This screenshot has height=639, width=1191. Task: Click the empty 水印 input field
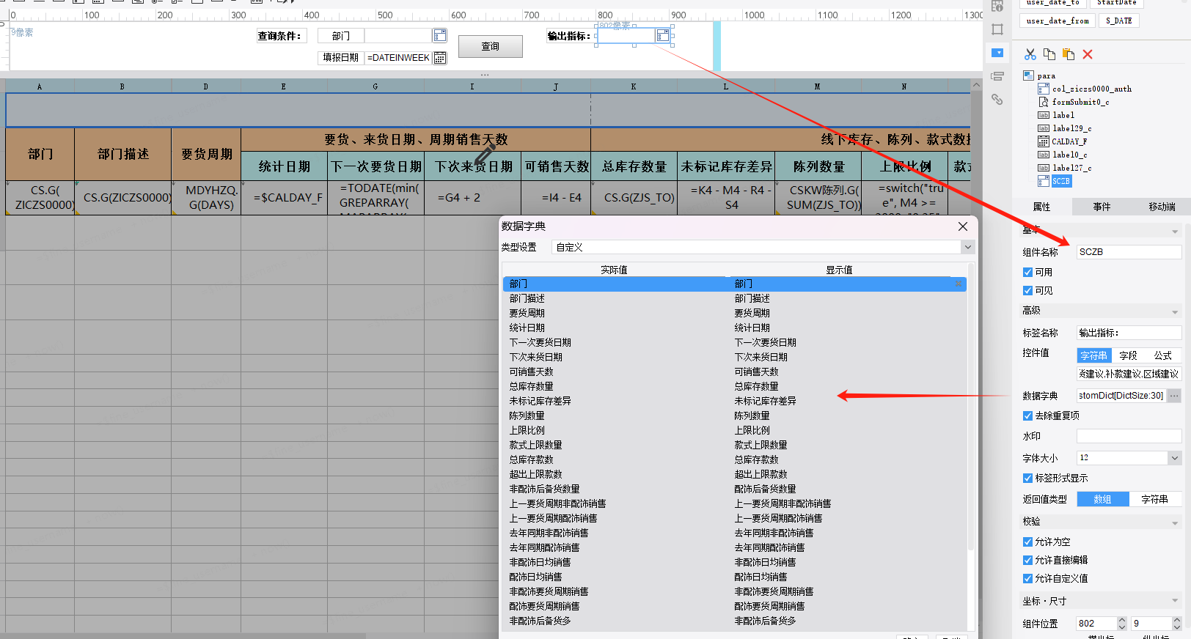[1129, 436]
